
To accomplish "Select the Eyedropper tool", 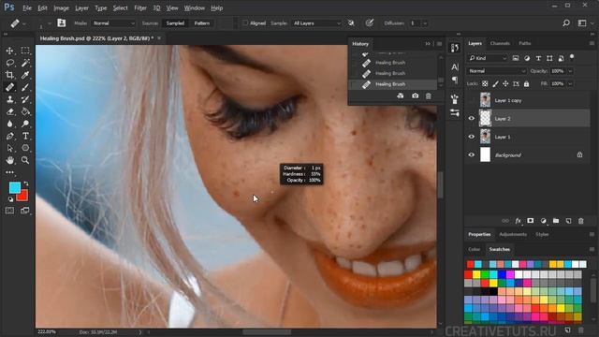I will (x=25, y=75).
